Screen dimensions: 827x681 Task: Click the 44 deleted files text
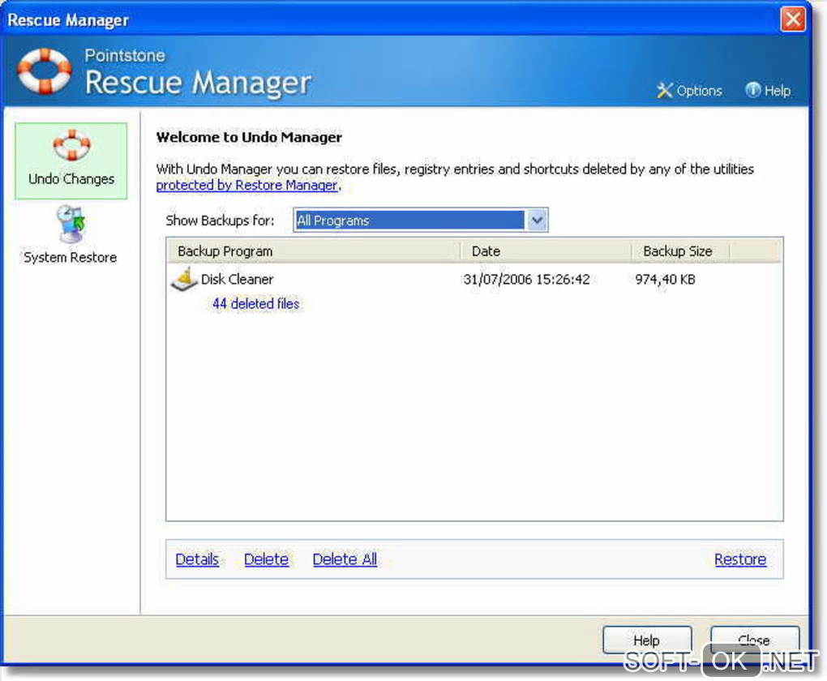[255, 304]
